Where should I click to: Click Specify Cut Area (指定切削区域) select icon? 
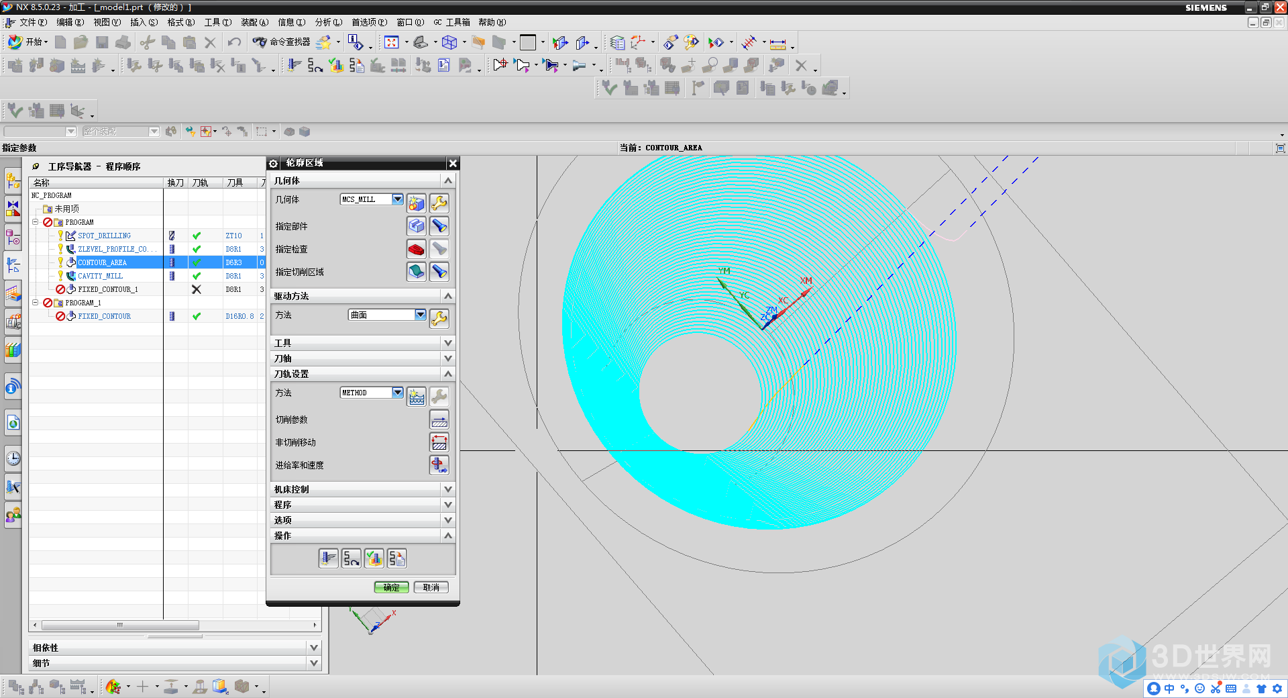[416, 272]
